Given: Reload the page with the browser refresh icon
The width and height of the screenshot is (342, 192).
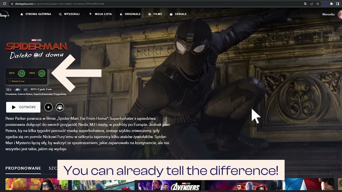Looking at the screenshot, I should point(4,4).
